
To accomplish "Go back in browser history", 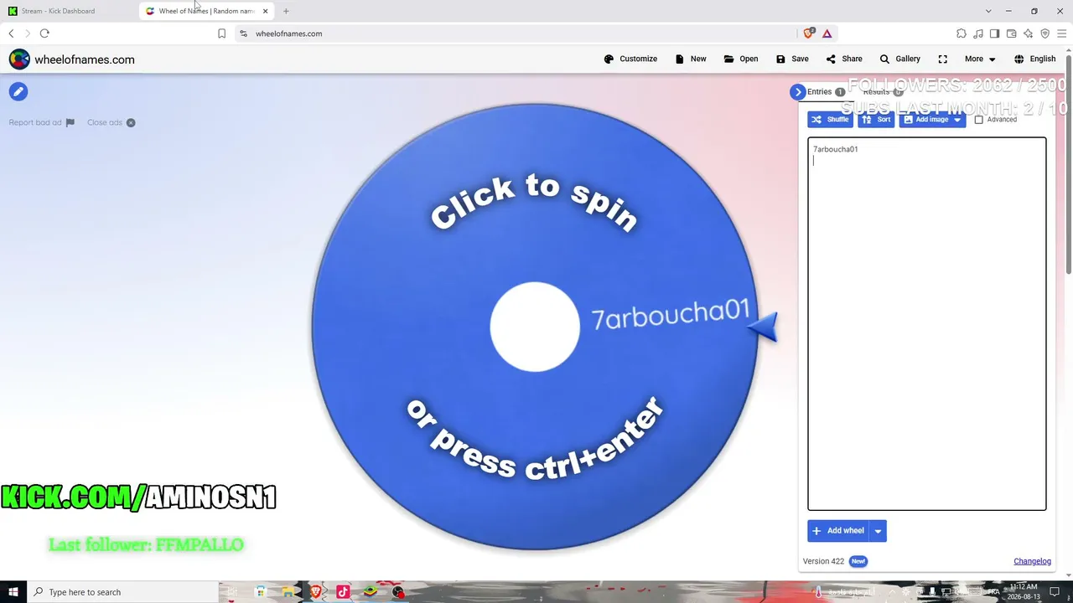I will (x=11, y=33).
